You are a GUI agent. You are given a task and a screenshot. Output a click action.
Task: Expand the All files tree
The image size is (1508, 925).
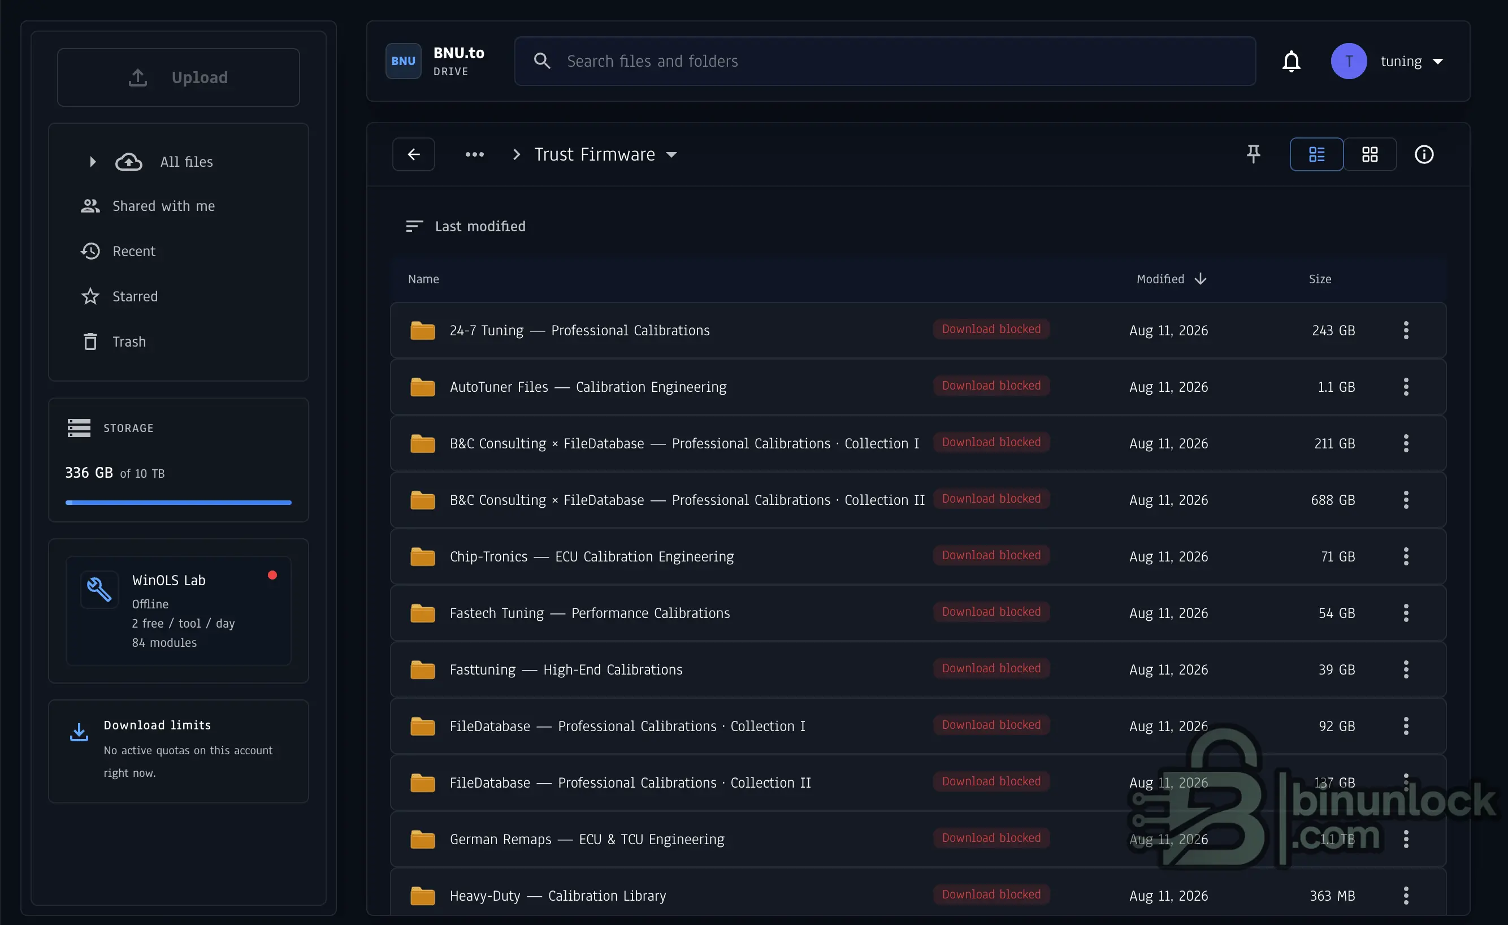[93, 162]
